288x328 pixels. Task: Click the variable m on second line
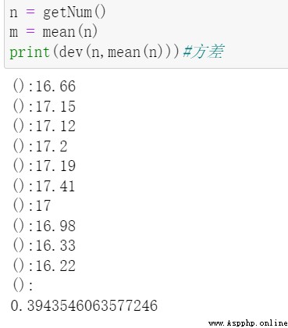point(13,33)
